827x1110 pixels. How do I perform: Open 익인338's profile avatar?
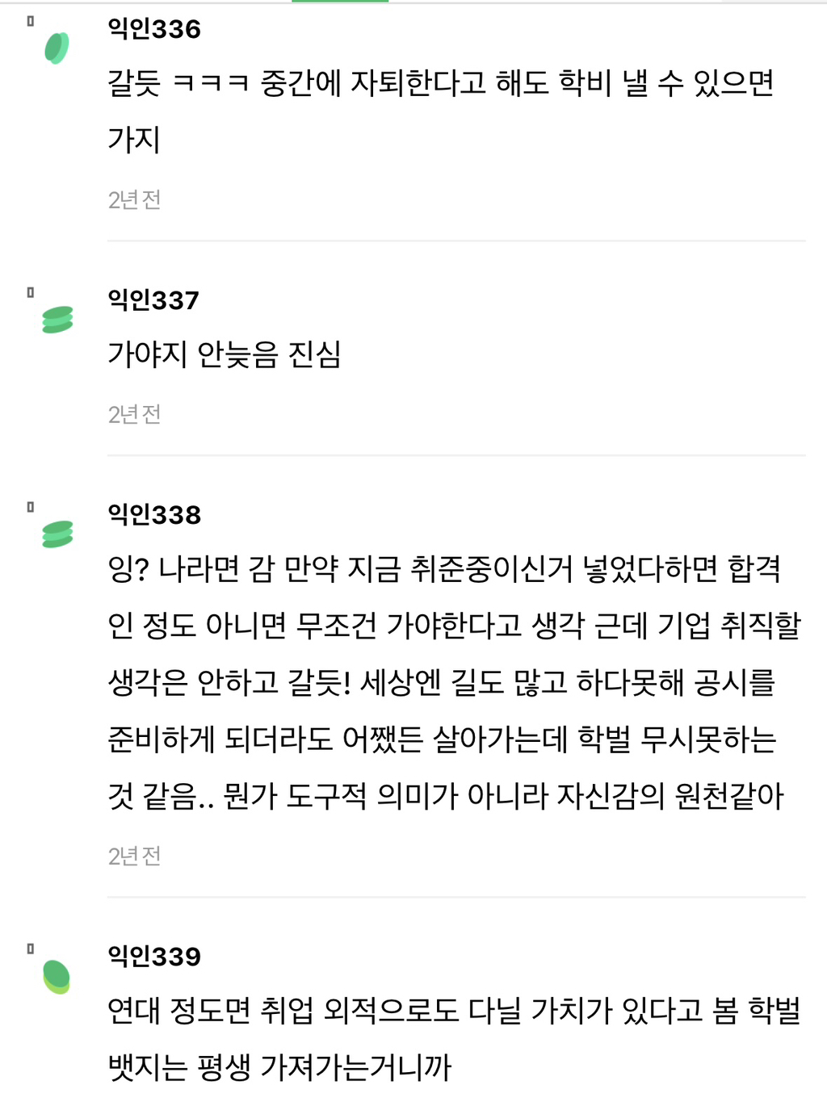(x=57, y=534)
